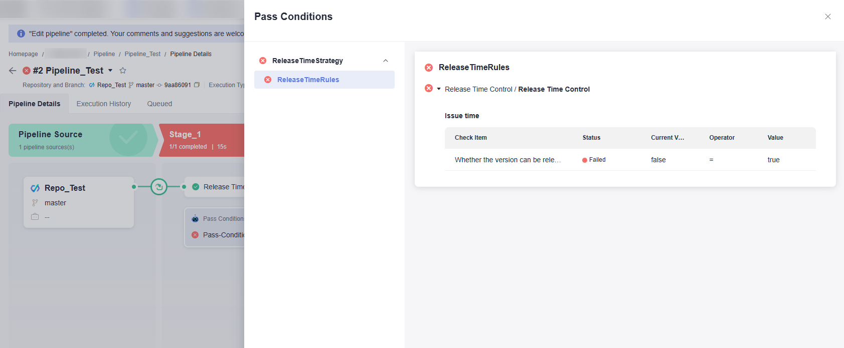Click the Pass Conditions robot icon
This screenshot has height=348, width=844.
coord(195,219)
